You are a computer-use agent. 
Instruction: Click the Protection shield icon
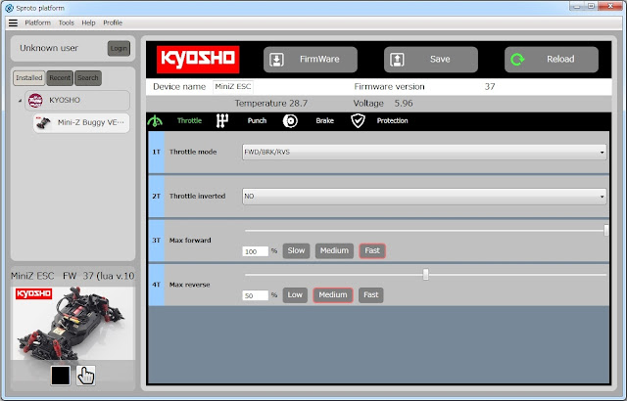point(358,121)
